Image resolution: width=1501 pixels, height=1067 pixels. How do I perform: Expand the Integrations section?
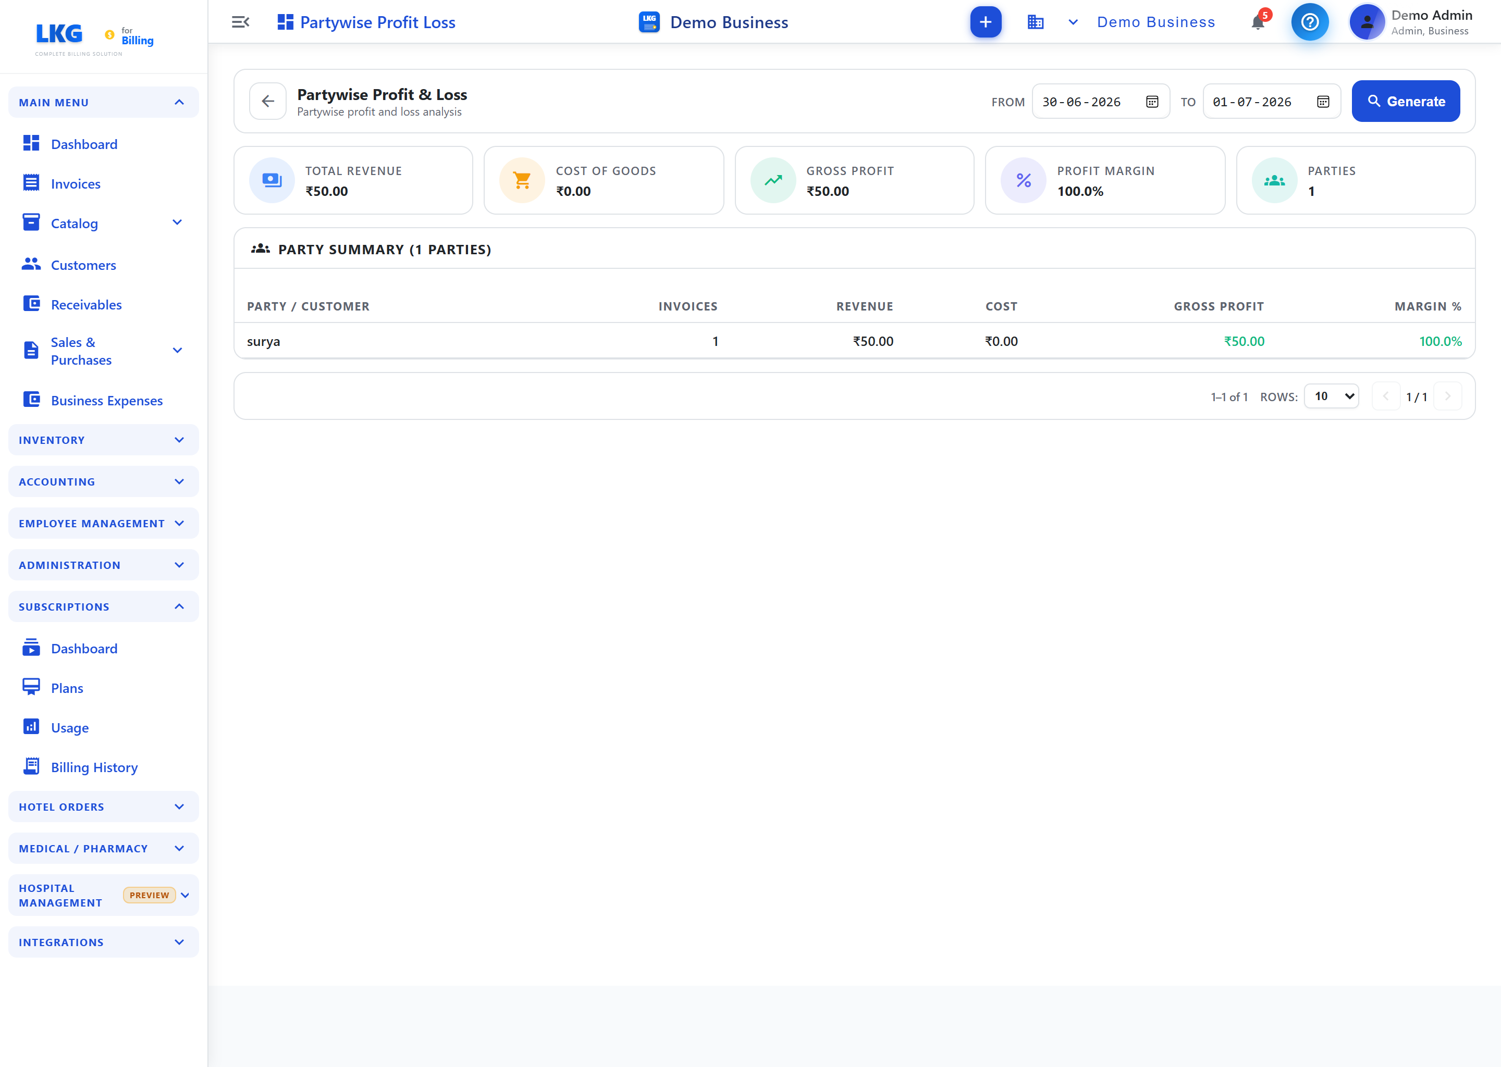coord(103,942)
